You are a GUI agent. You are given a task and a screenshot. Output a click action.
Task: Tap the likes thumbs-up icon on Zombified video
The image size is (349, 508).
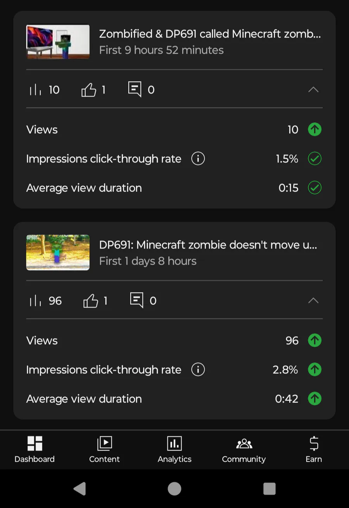click(89, 90)
